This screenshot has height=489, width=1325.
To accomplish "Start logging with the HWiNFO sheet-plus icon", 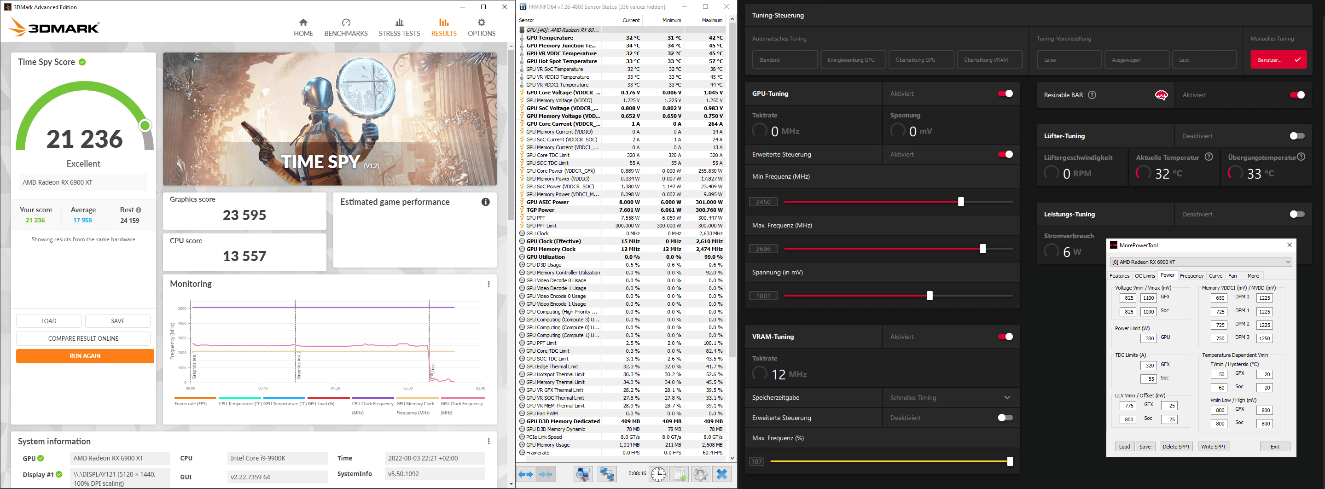I will coord(679,474).
